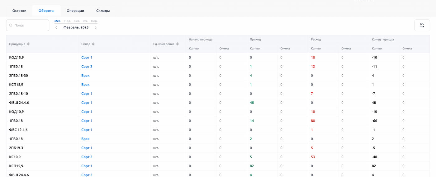Screen dimensions: 436x177
Task: Switch to the Операции tab
Action: click(75, 11)
